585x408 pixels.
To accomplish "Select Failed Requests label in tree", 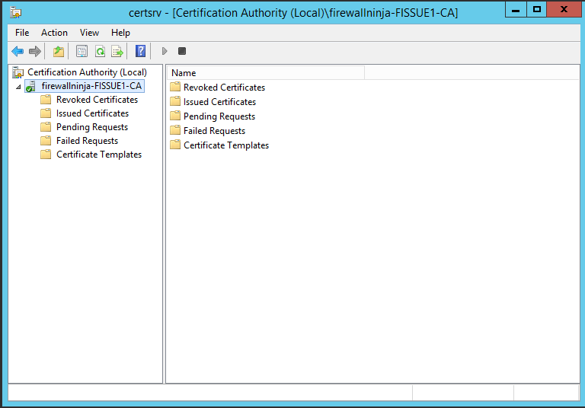I will click(88, 141).
